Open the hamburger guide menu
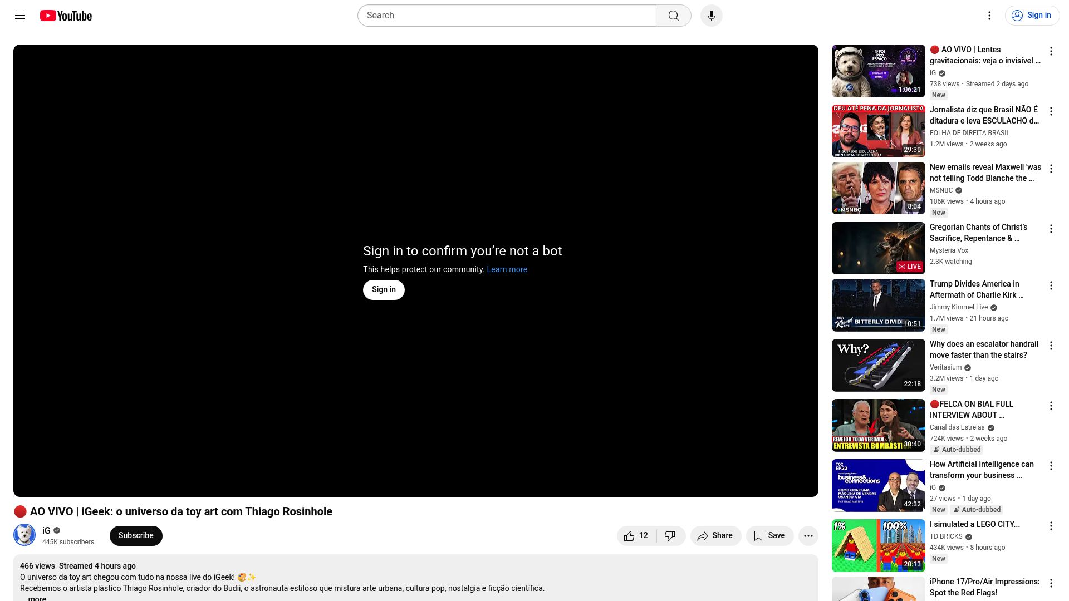 click(x=20, y=16)
